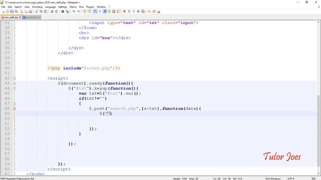Open the Edit menu
Viewport: 321px width, 180px height.
(10, 7)
